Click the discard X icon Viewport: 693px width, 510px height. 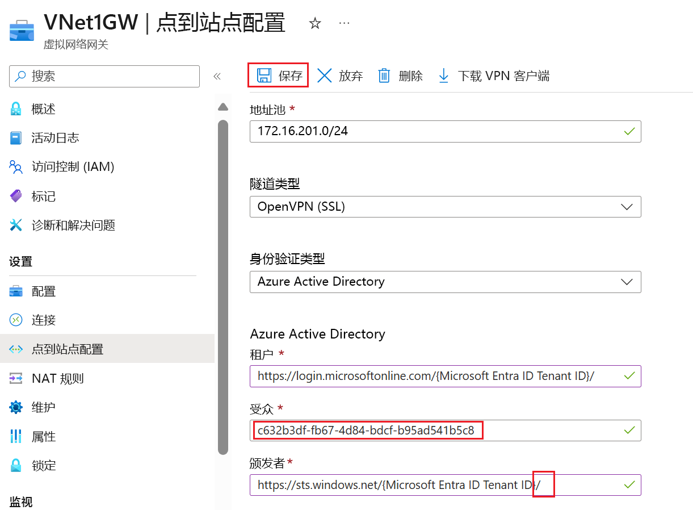click(x=325, y=76)
